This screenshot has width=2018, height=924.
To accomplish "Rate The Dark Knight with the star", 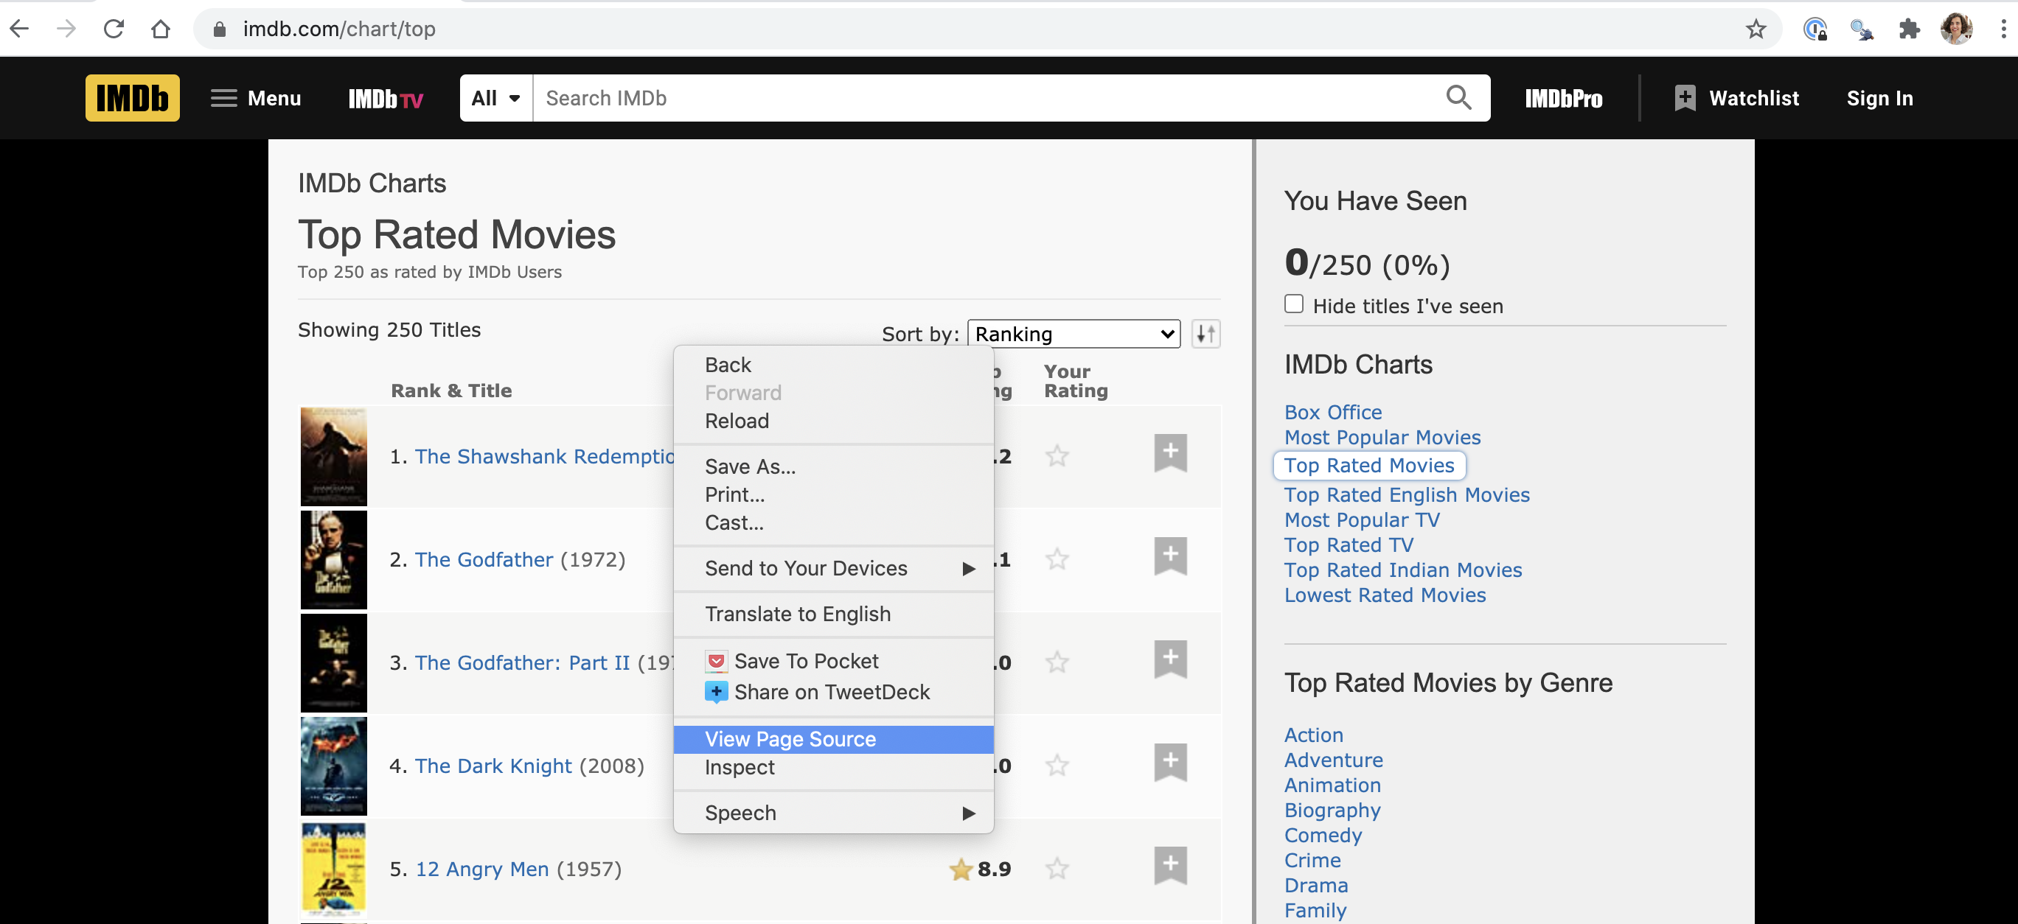I will click(x=1057, y=766).
